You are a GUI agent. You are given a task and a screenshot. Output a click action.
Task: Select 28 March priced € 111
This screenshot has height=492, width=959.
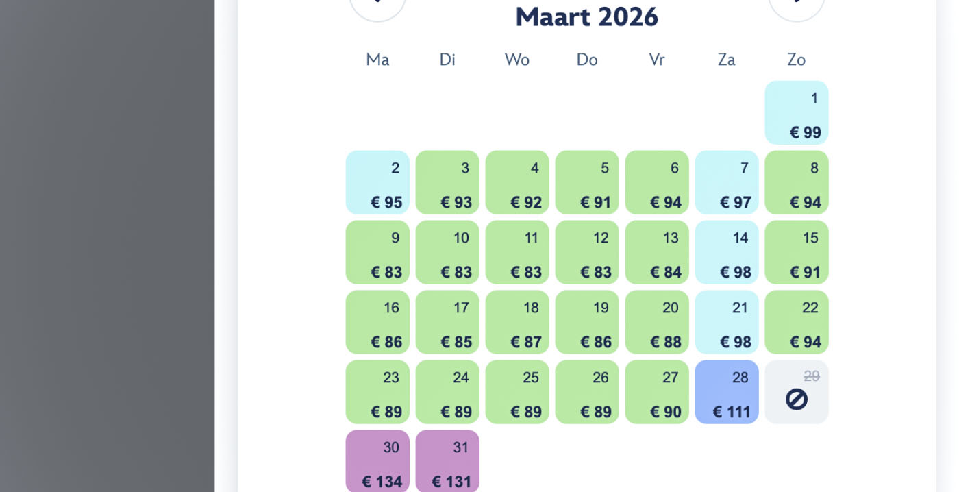[726, 393]
